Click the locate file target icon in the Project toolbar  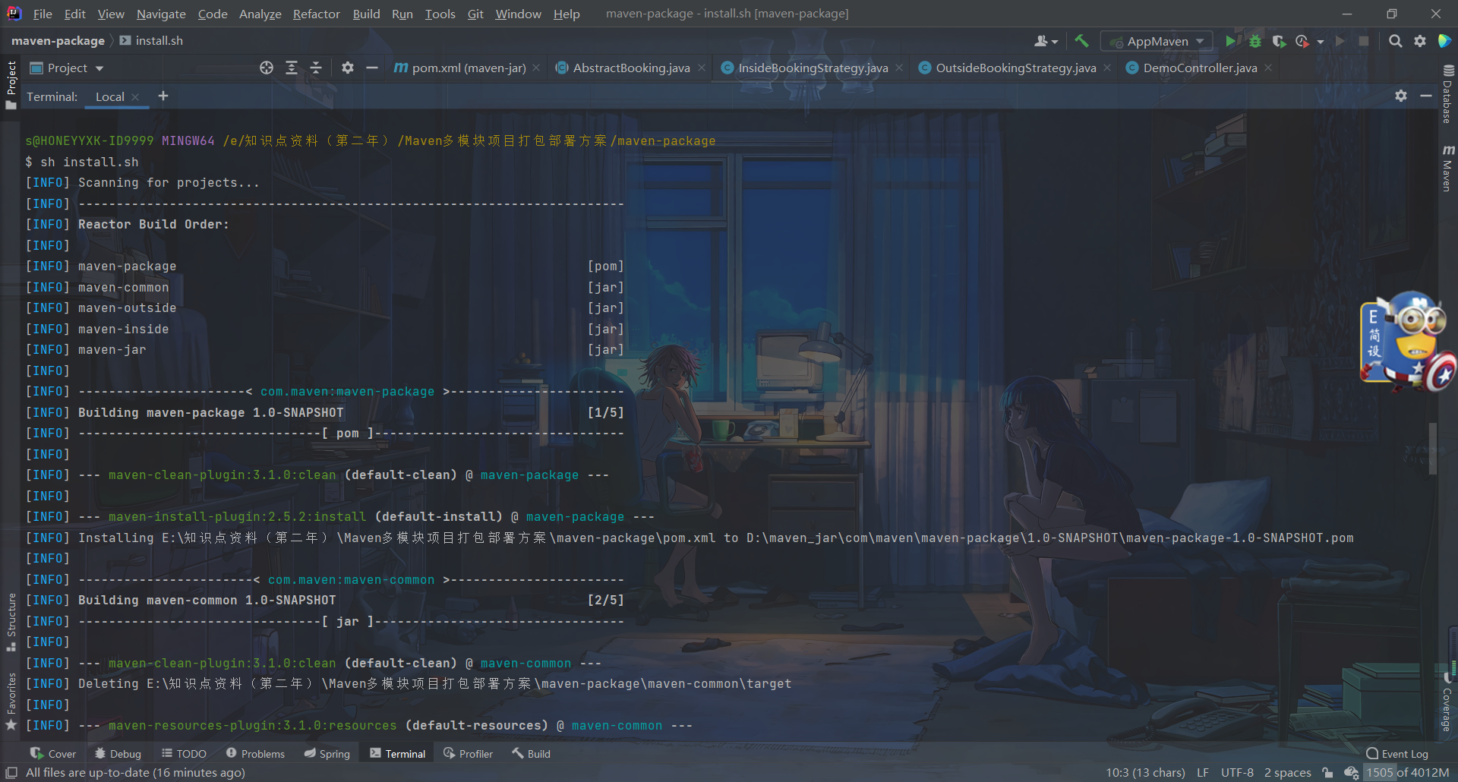pyautogui.click(x=267, y=68)
